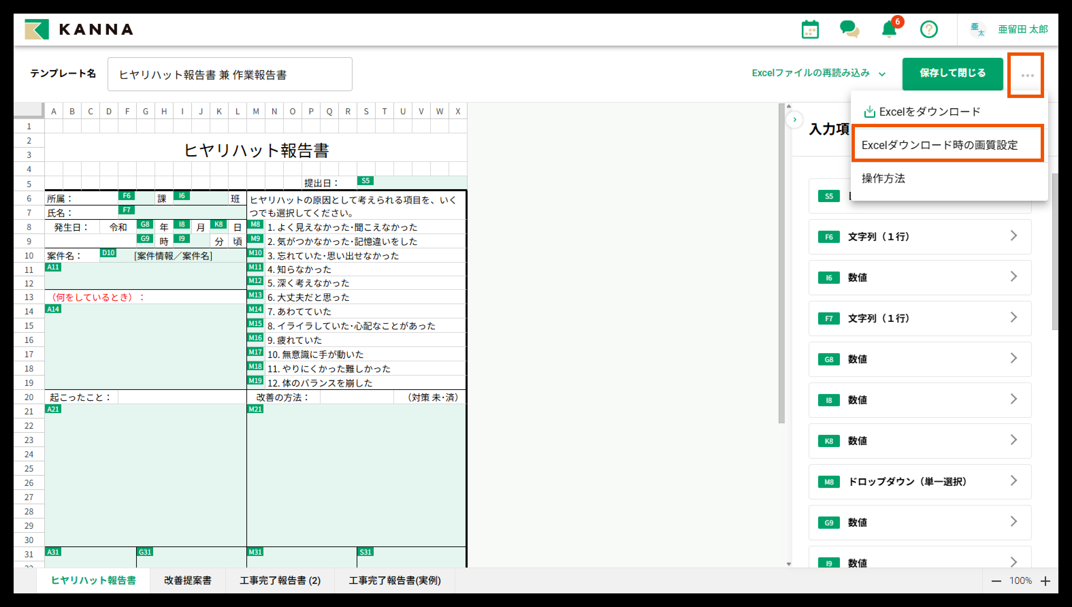Open Excelファイルの再読み込み dropdown

coord(818,73)
